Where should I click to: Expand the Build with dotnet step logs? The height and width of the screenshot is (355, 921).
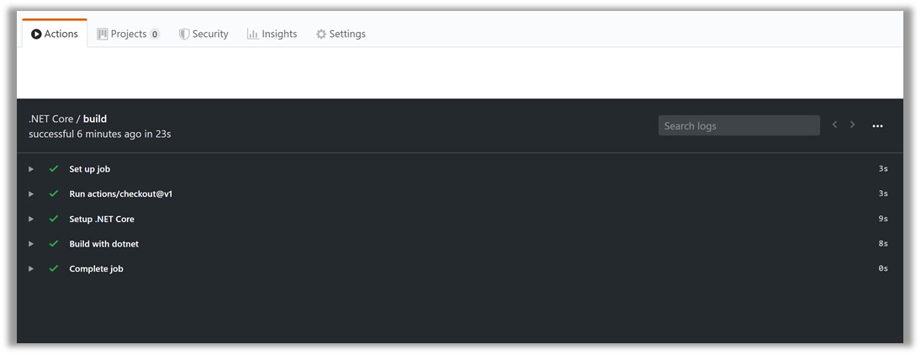pyautogui.click(x=31, y=244)
